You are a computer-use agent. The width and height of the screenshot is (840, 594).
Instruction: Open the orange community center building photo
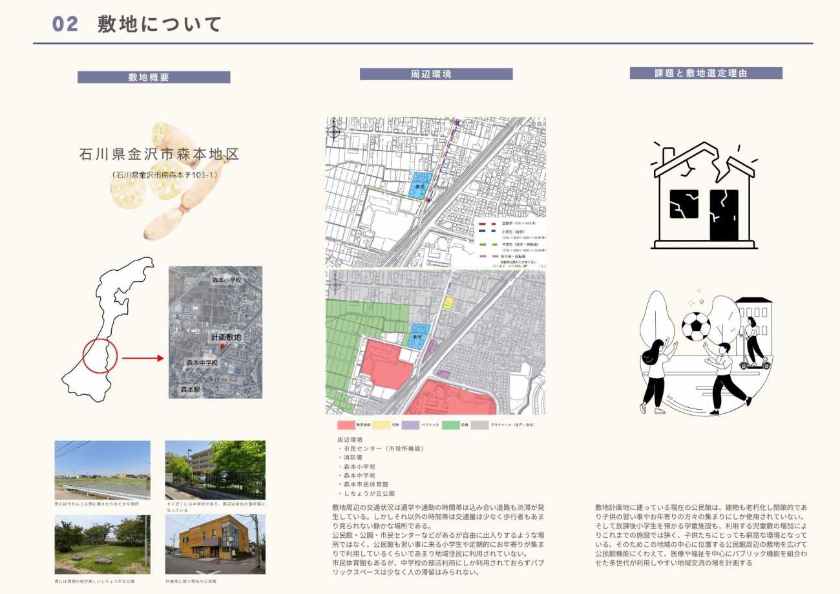(215, 544)
